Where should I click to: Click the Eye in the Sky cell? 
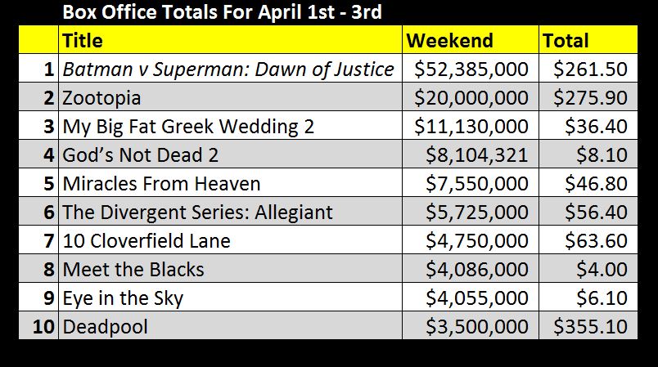pos(123,298)
